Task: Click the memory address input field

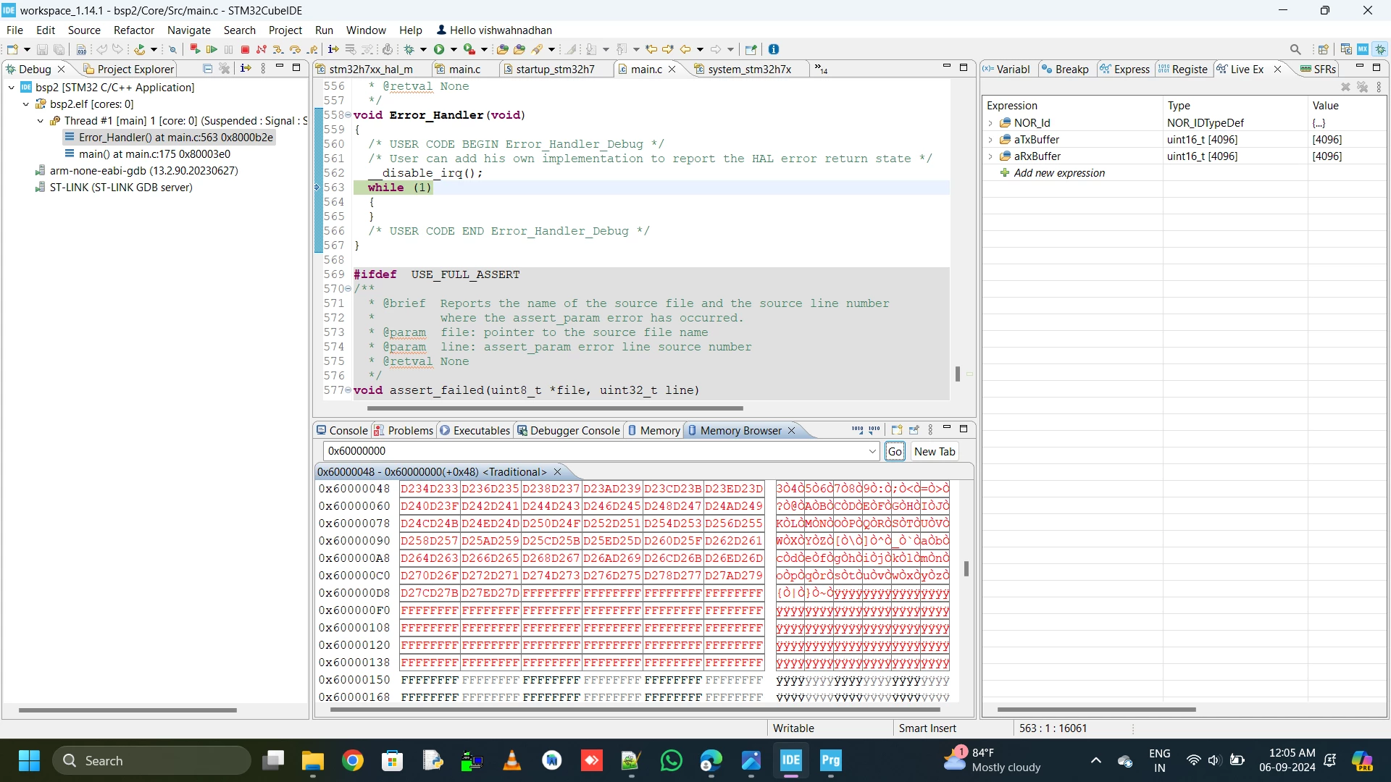Action: point(601,451)
